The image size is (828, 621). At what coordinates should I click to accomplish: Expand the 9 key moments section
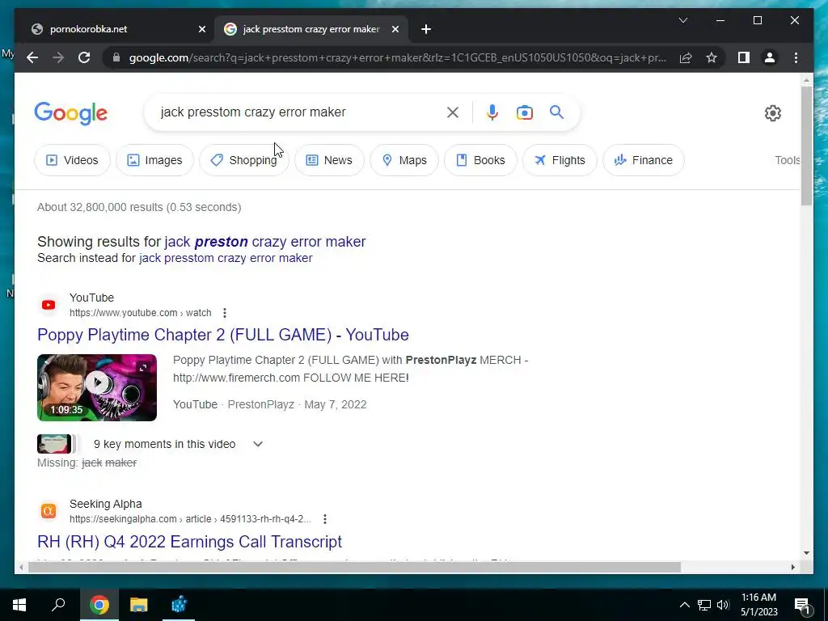point(258,444)
